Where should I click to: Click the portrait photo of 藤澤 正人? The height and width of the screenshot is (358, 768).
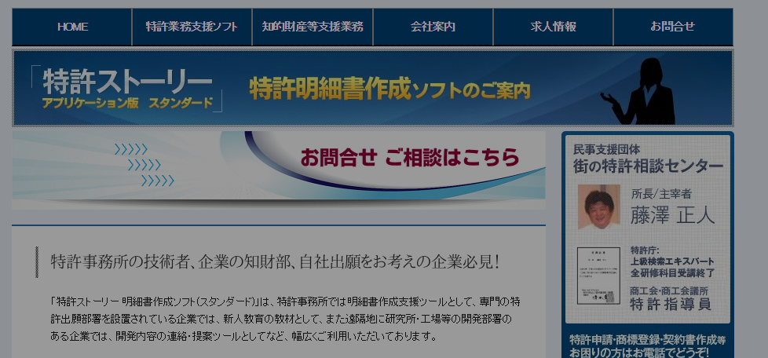point(598,206)
